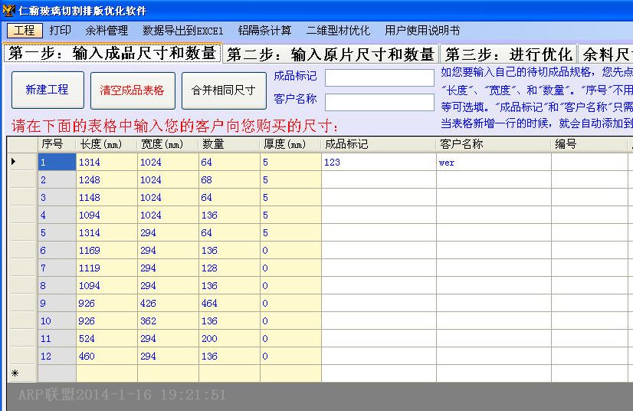This screenshot has height=411, width=633.
Task: Select the new row asterisk header
Action: (23, 373)
